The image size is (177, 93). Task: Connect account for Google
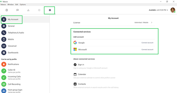coord(147,43)
